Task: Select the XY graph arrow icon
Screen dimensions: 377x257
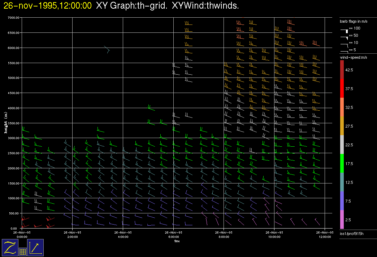Action: pyautogui.click(x=35, y=248)
